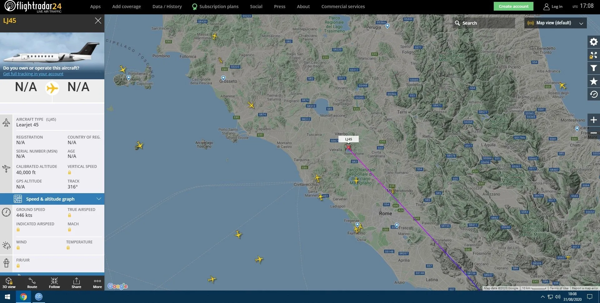
Task: Zoom in the map with plus button
Action: [593, 120]
